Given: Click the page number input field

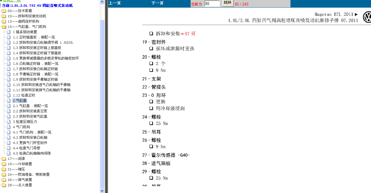Looking at the screenshot, I should (x=212, y=4).
